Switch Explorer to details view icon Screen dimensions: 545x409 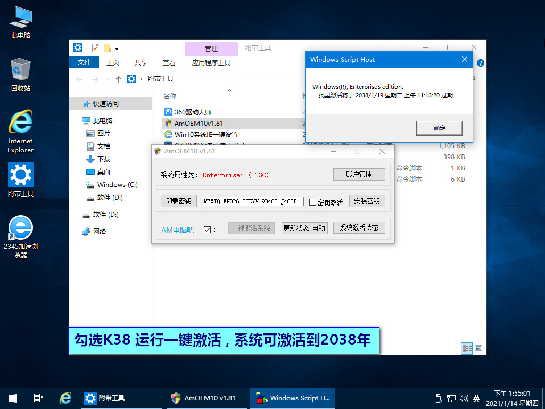click(467, 348)
